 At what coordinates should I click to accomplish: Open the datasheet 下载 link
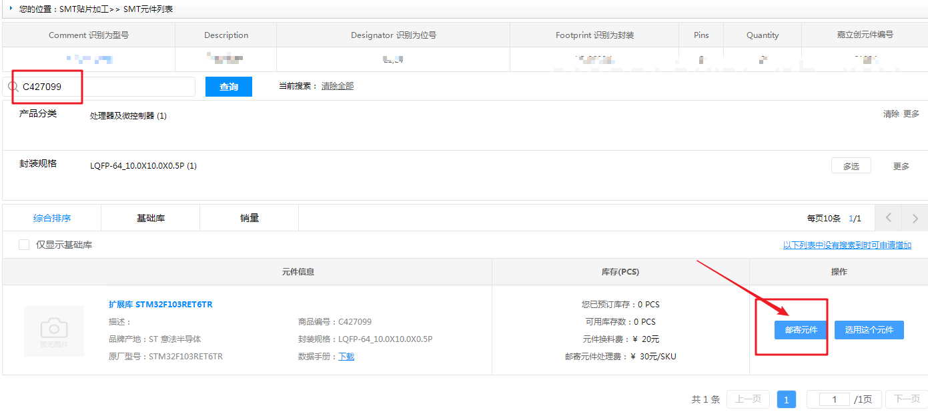click(346, 357)
